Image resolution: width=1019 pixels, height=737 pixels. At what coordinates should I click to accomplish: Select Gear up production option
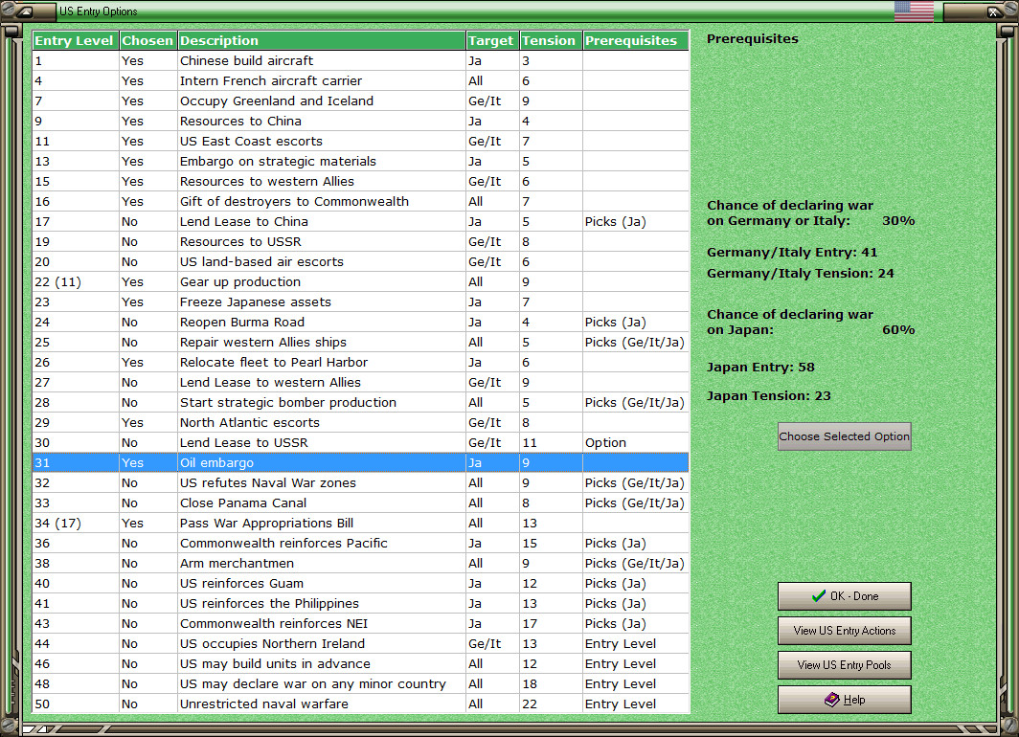click(x=361, y=281)
